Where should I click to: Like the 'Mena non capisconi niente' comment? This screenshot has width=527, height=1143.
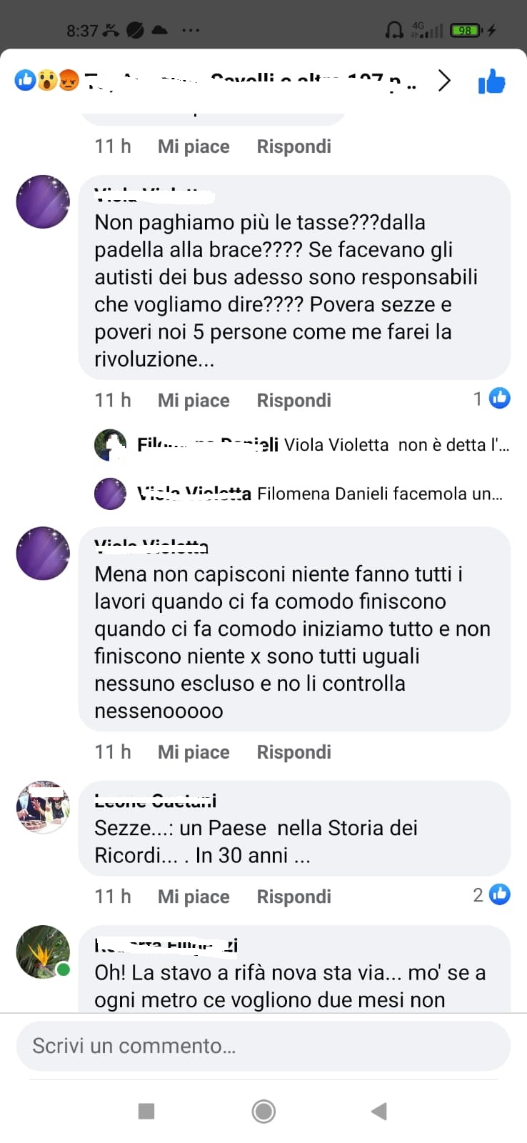click(194, 752)
